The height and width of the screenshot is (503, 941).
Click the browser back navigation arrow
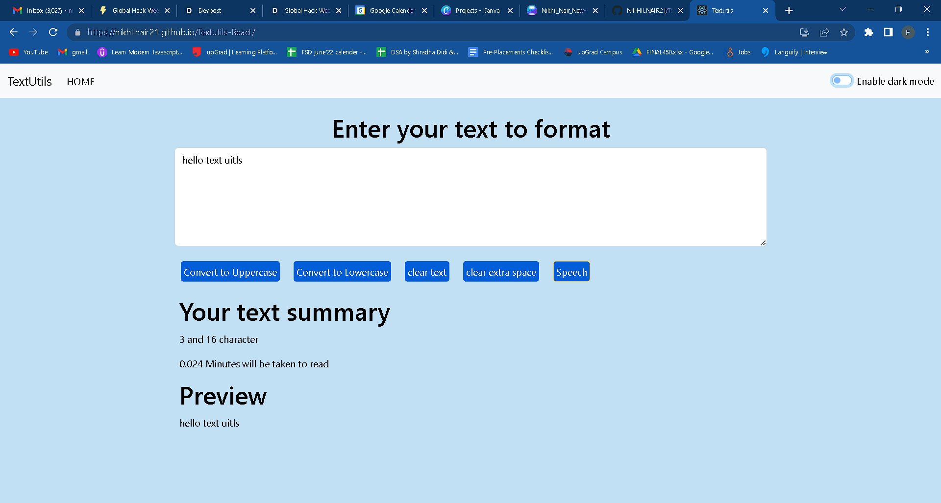[x=13, y=32]
